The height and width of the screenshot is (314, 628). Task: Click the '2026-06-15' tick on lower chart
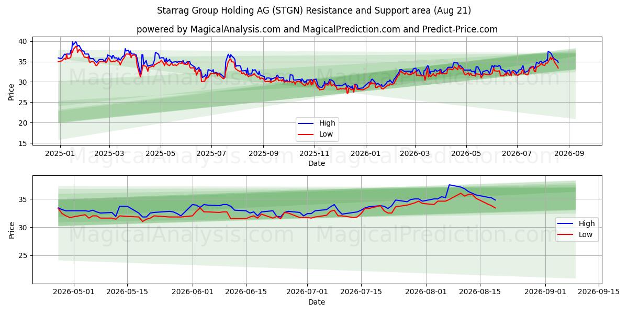(x=246, y=292)
